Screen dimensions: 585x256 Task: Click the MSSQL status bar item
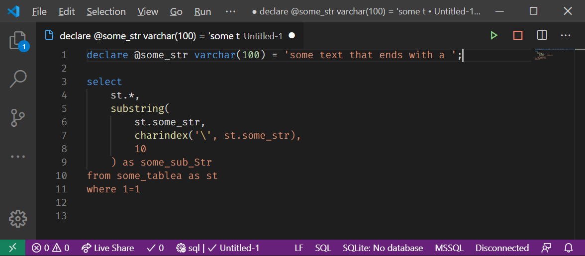449,248
